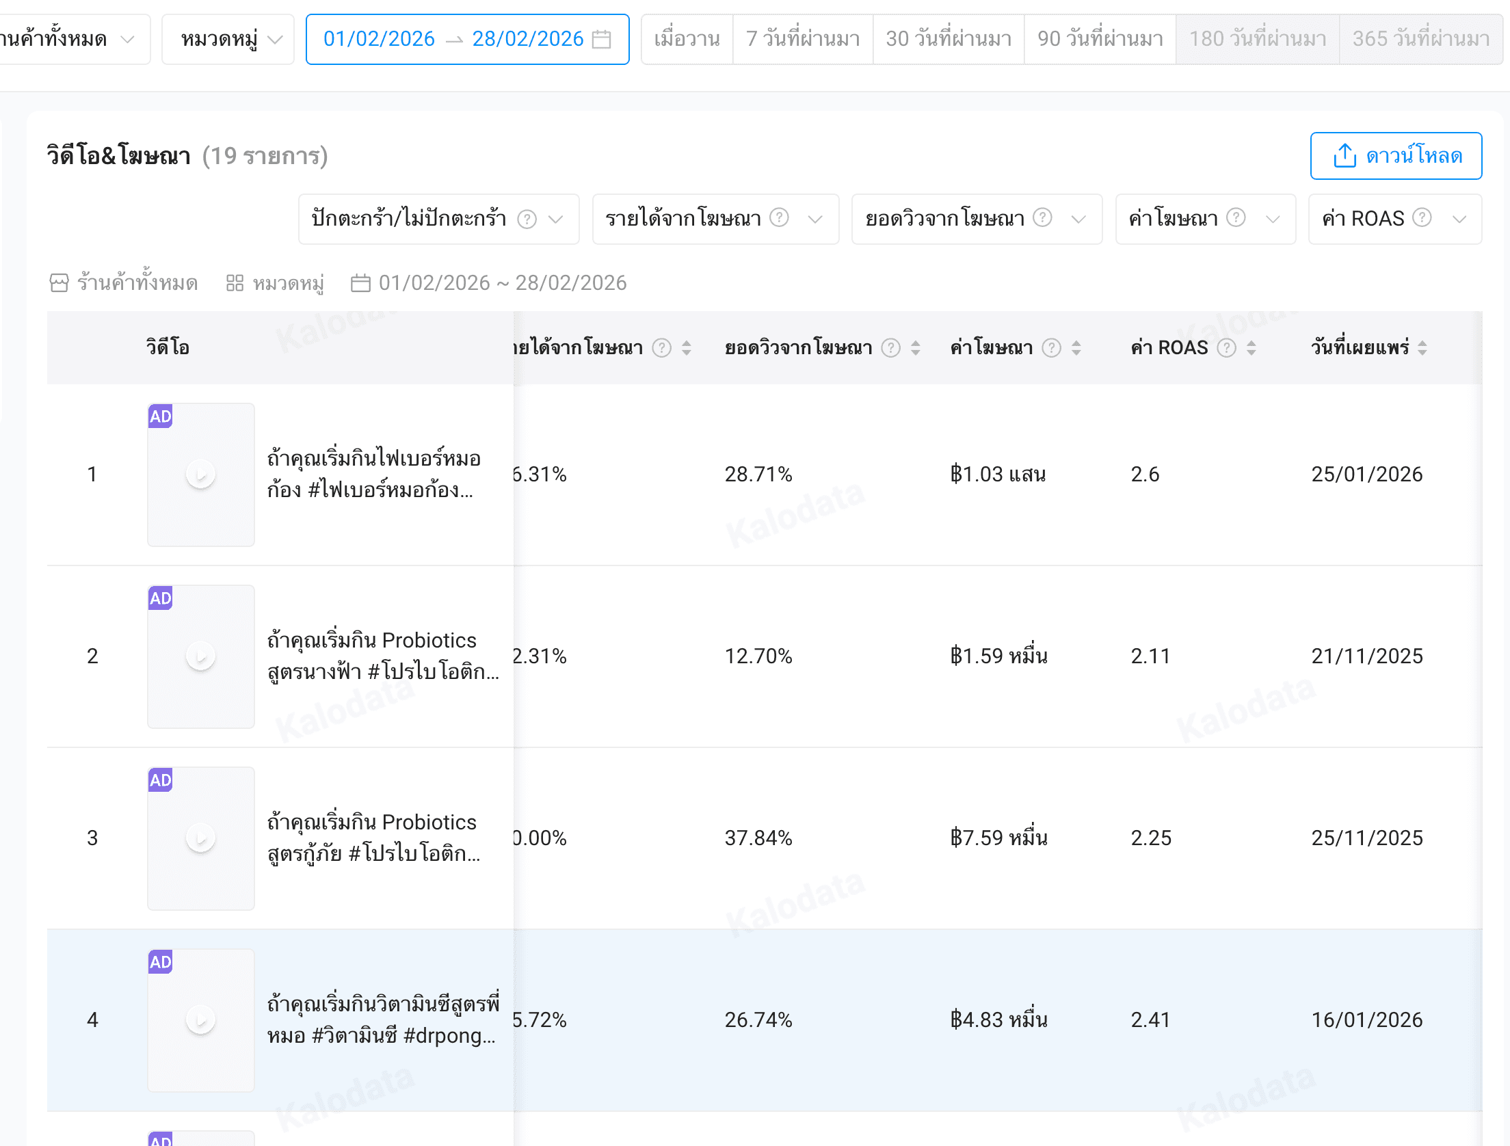The width and height of the screenshot is (1510, 1146).
Task: Play video thumbnail for วิตามินซีสูตรพี่หมอ row
Action: click(x=201, y=1020)
